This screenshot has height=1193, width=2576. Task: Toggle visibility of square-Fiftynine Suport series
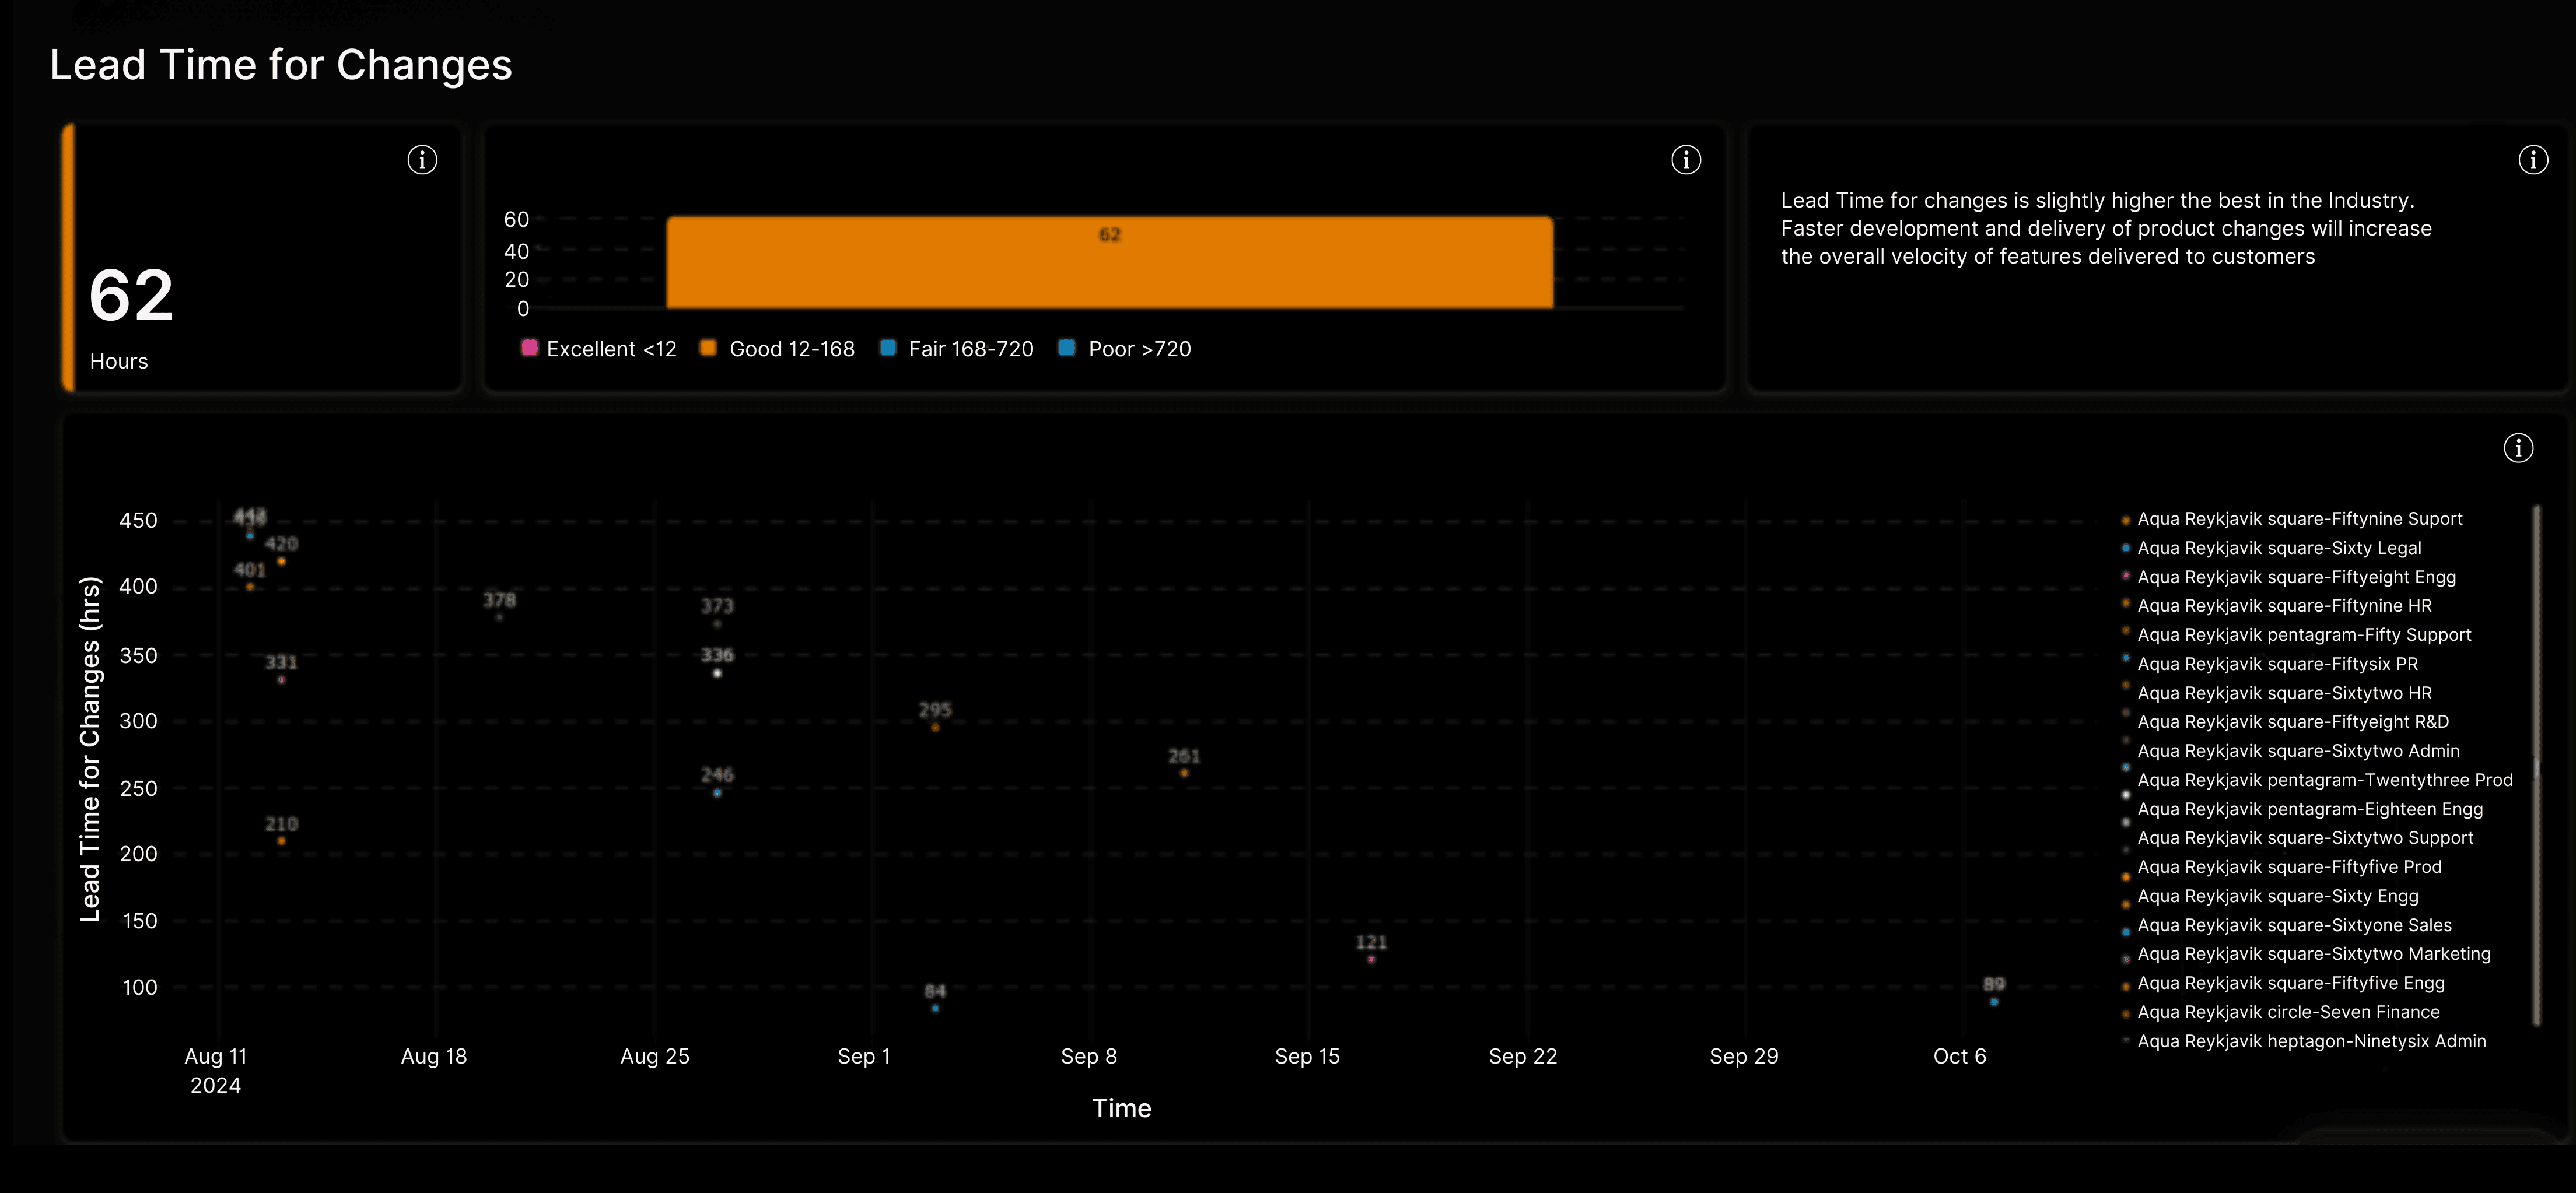(x=2300, y=518)
